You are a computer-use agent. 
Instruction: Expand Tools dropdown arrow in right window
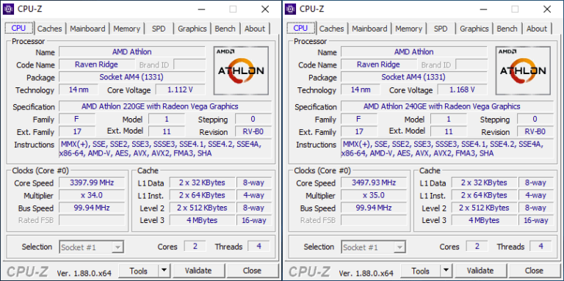[446, 270]
